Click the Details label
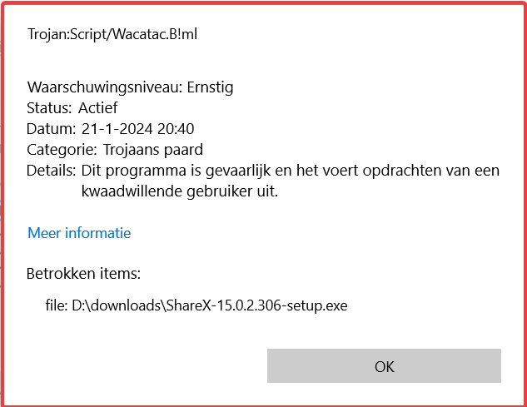 [x=51, y=171]
